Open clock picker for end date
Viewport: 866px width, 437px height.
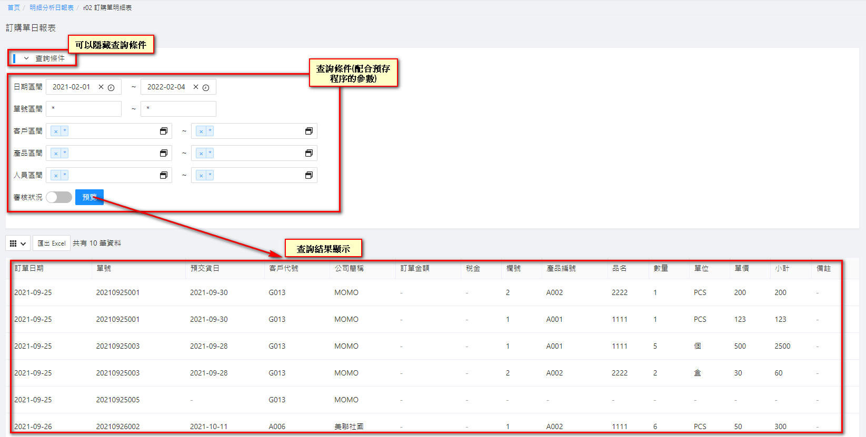[x=206, y=88]
